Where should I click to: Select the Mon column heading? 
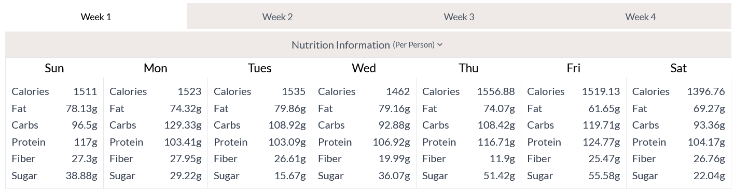pyautogui.click(x=155, y=68)
